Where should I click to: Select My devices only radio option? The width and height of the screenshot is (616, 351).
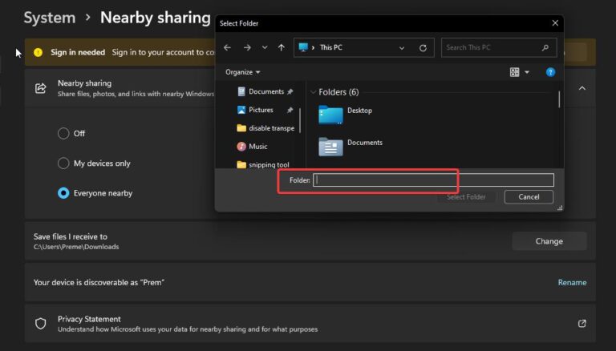click(63, 163)
